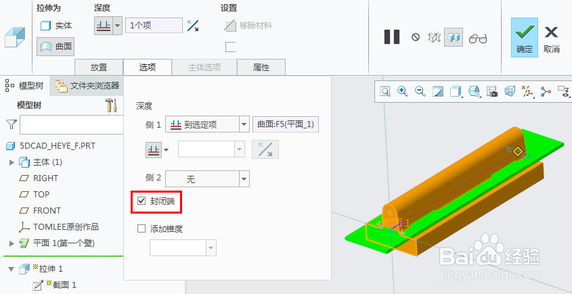Screen dimensions: 572x294
Task: Select the FRONT datum plane
Action: pos(40,211)
